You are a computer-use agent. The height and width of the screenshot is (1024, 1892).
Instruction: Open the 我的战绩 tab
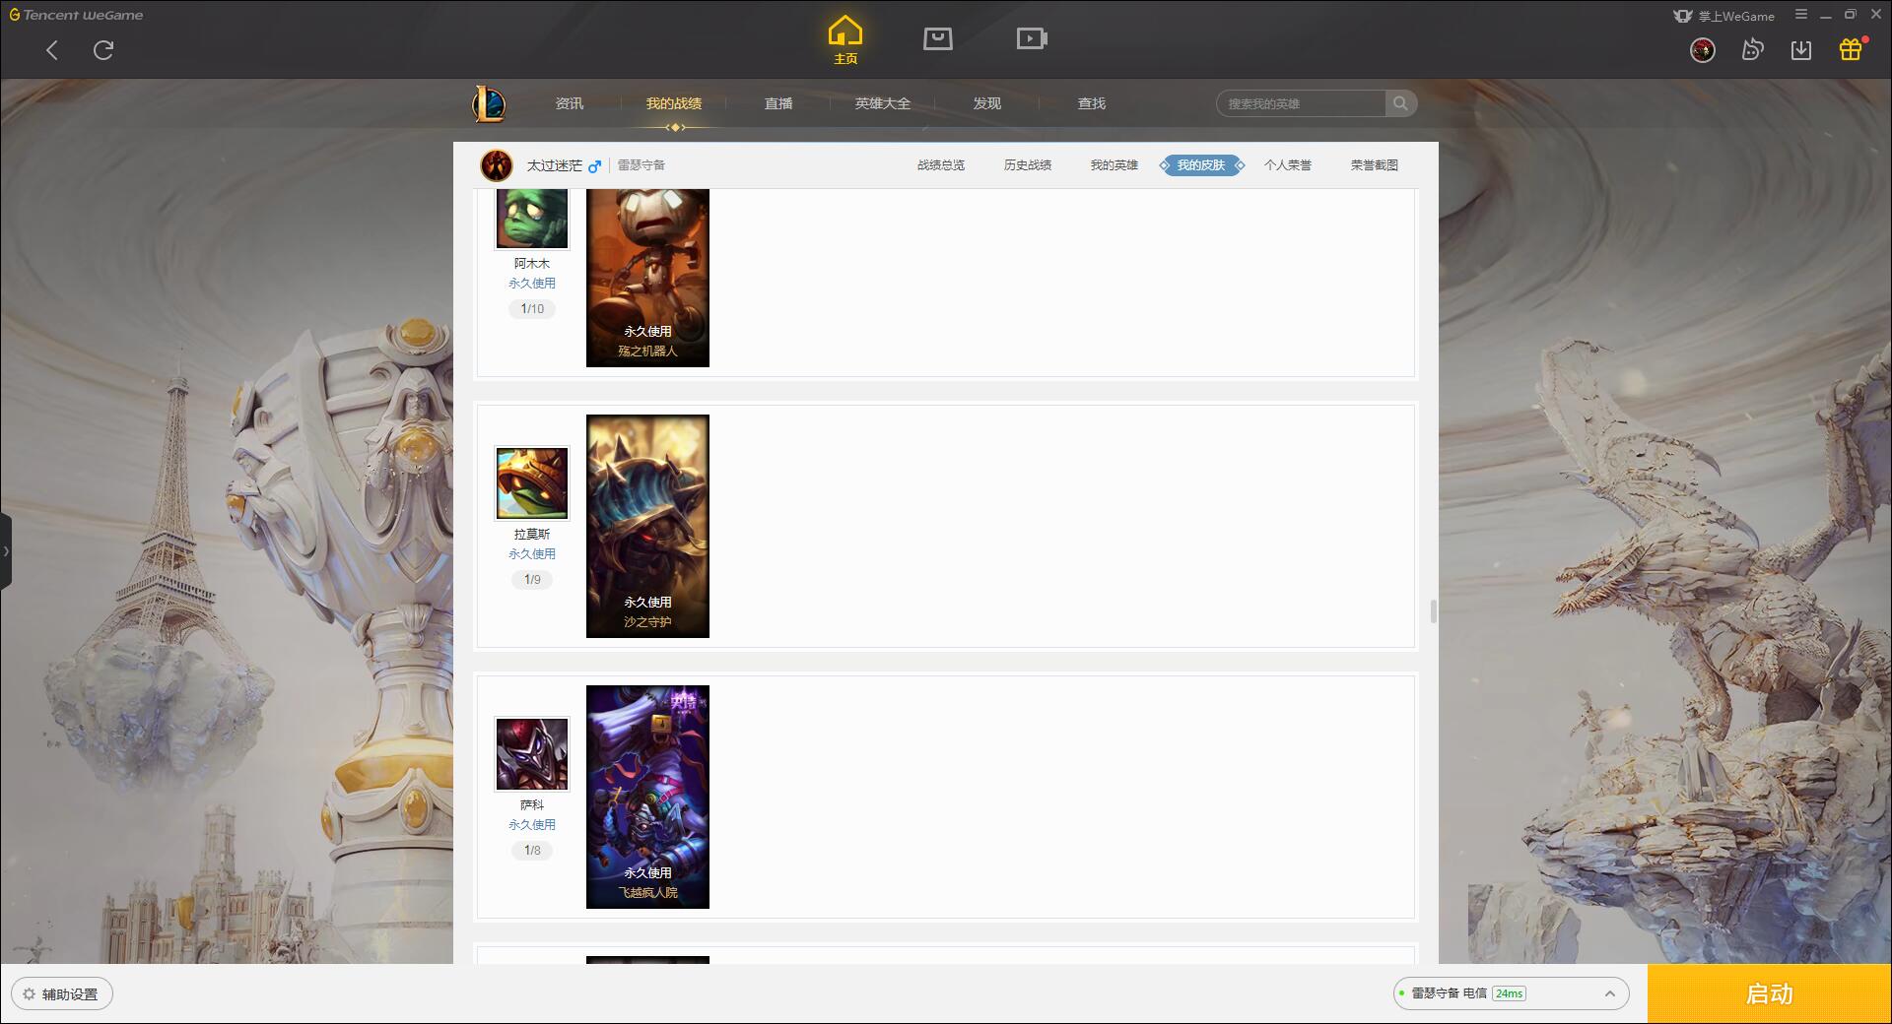tap(674, 103)
